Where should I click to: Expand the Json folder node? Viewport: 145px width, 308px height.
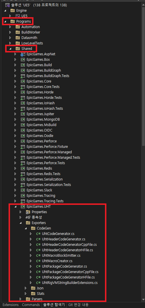[x=26, y=288]
